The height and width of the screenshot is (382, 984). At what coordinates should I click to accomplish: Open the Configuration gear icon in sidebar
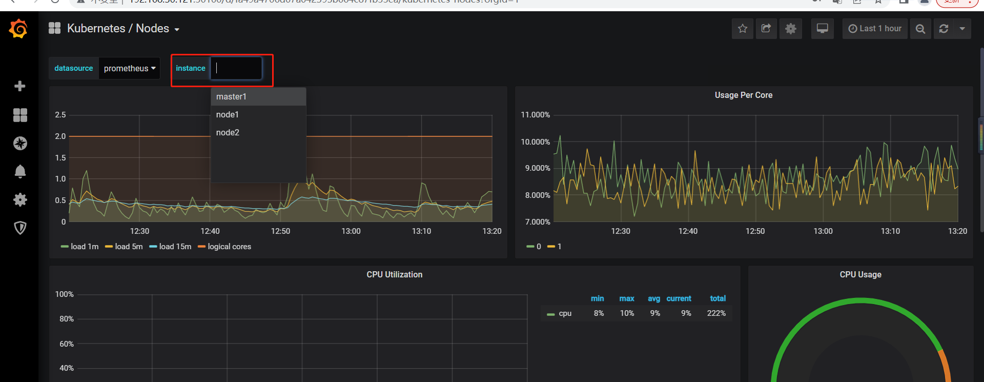coord(20,199)
